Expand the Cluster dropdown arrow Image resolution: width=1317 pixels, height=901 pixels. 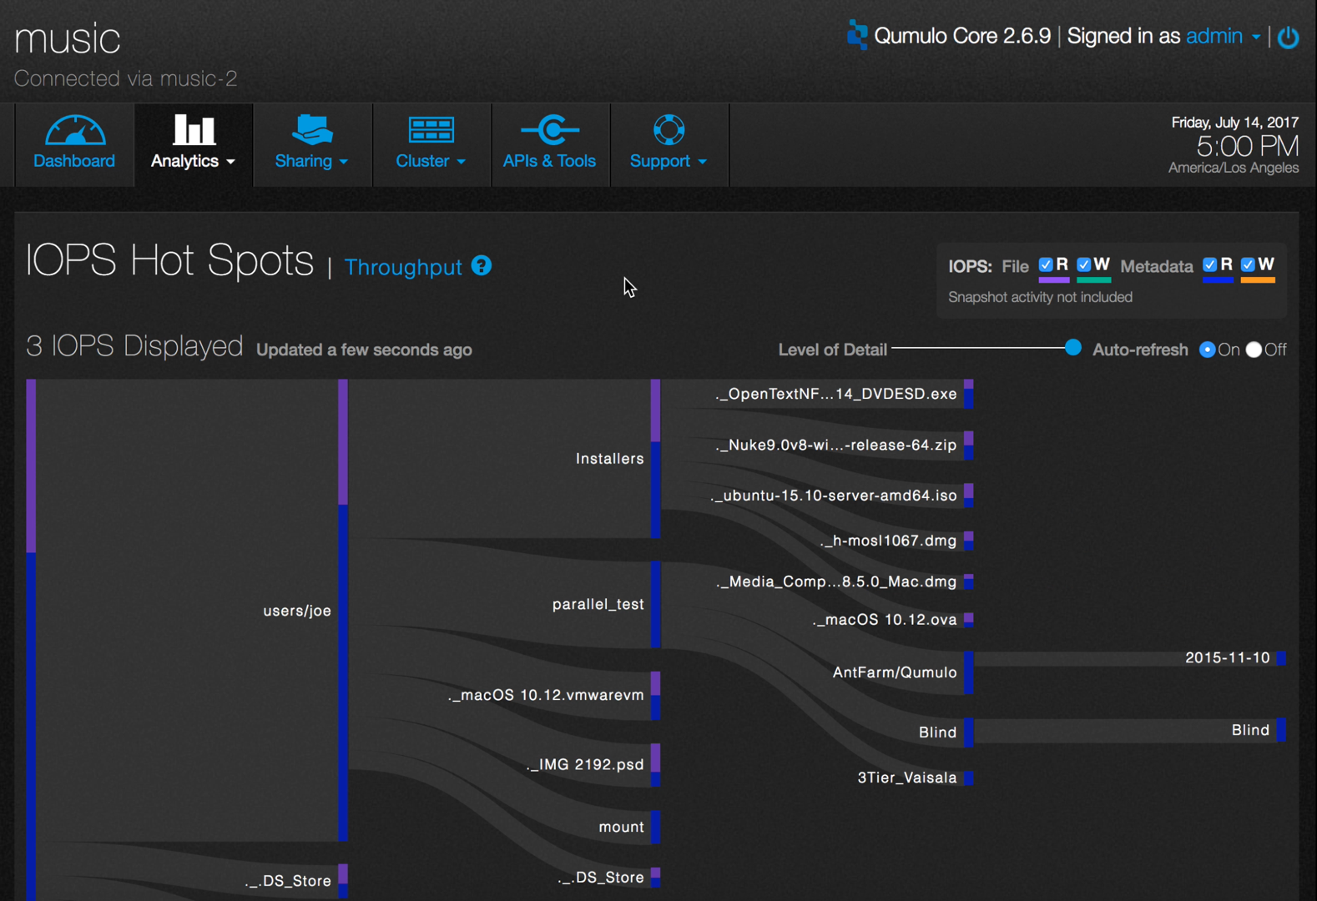click(x=462, y=162)
